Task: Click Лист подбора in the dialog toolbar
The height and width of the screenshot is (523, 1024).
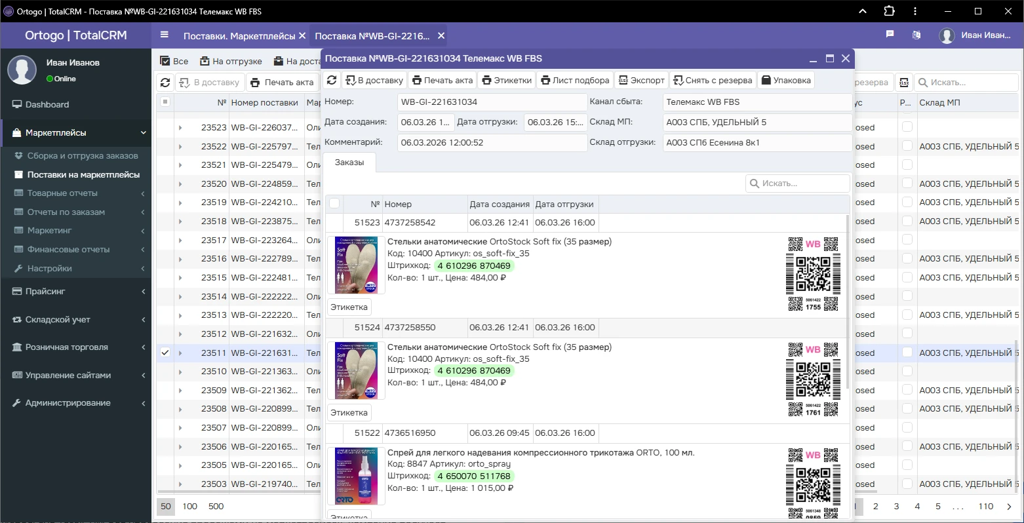Action: pyautogui.click(x=574, y=80)
